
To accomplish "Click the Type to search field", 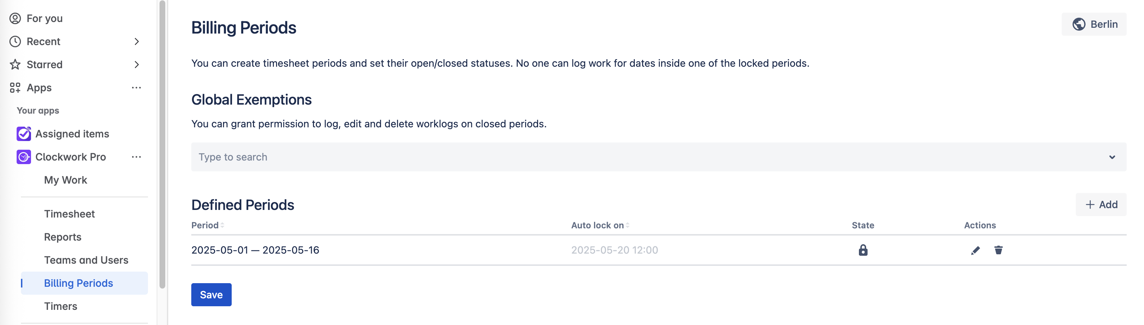I will [x=622, y=157].
